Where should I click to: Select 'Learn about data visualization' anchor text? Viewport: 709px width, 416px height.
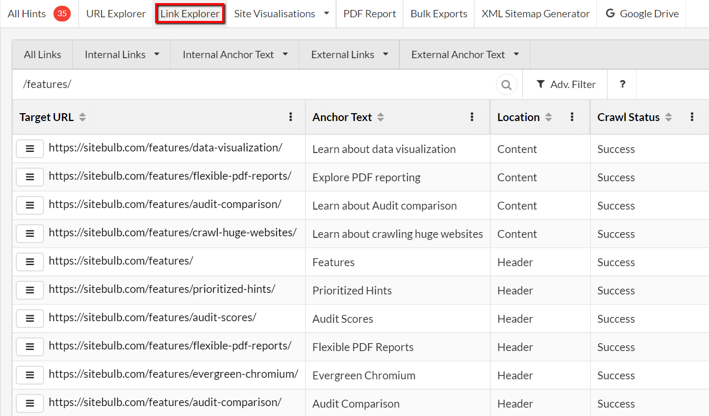click(x=384, y=149)
